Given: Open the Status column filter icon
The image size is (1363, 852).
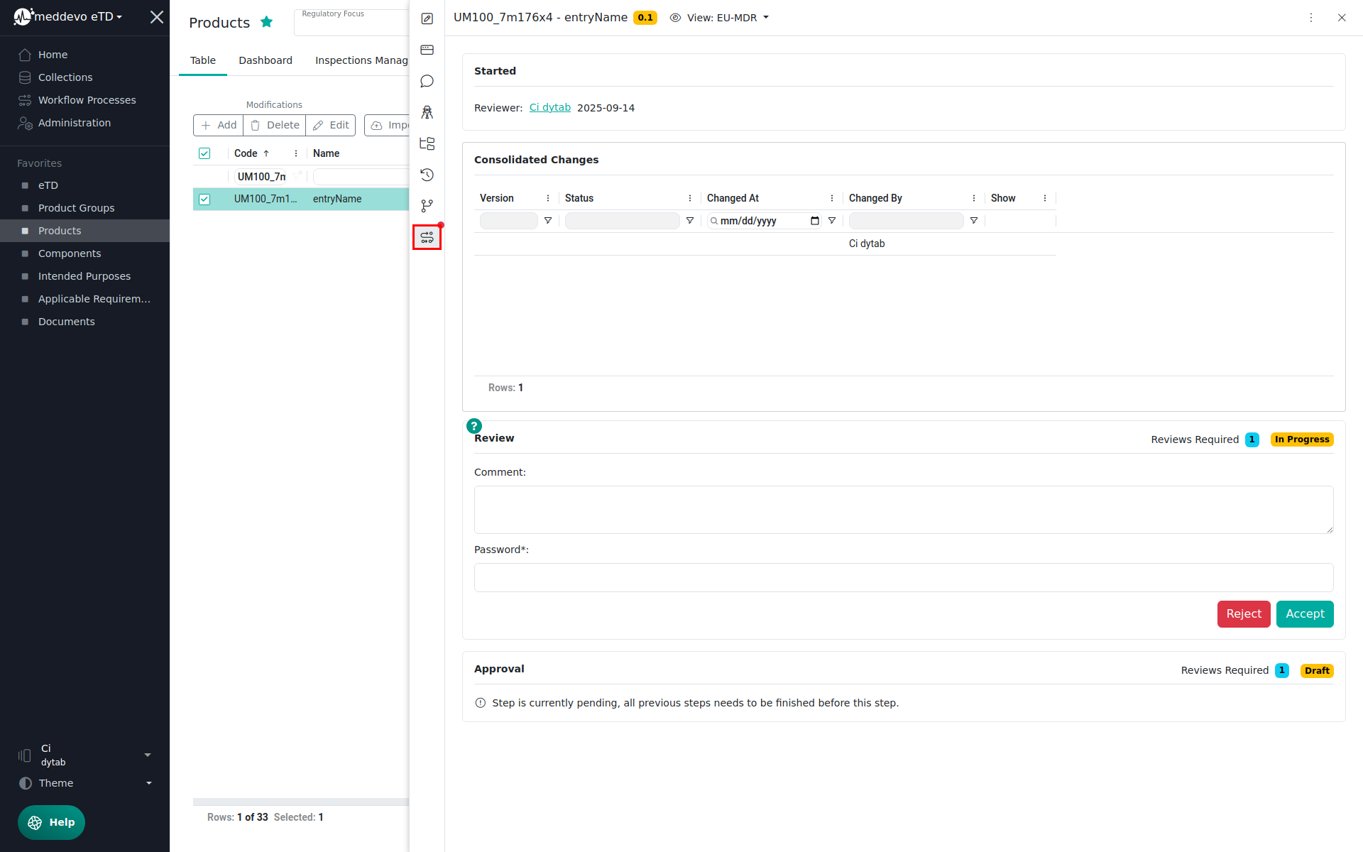Looking at the screenshot, I should point(689,221).
